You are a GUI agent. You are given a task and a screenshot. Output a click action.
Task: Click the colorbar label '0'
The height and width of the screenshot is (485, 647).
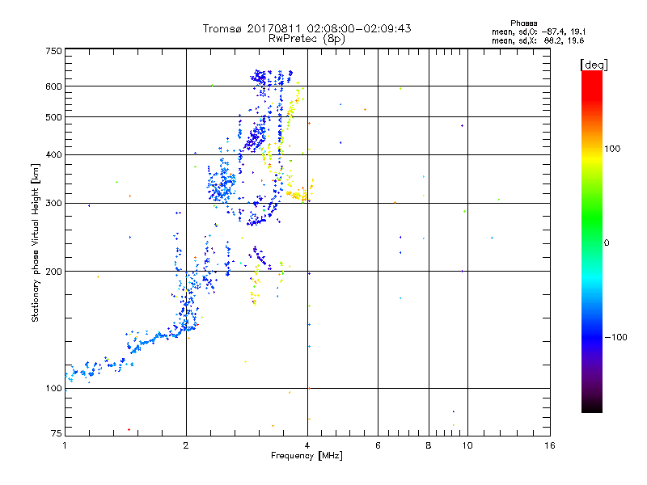pyautogui.click(x=607, y=243)
